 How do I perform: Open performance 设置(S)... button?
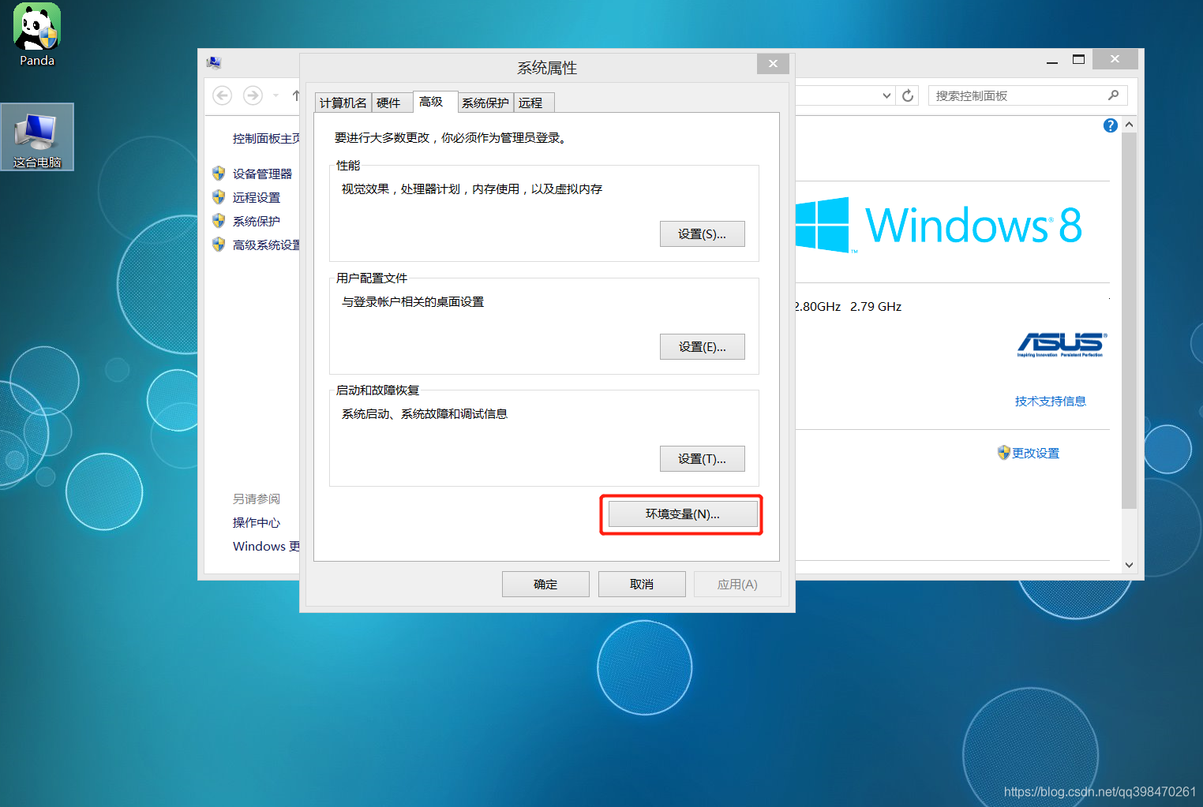coord(702,234)
